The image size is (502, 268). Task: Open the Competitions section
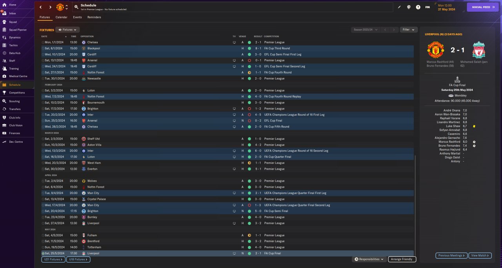pyautogui.click(x=17, y=93)
